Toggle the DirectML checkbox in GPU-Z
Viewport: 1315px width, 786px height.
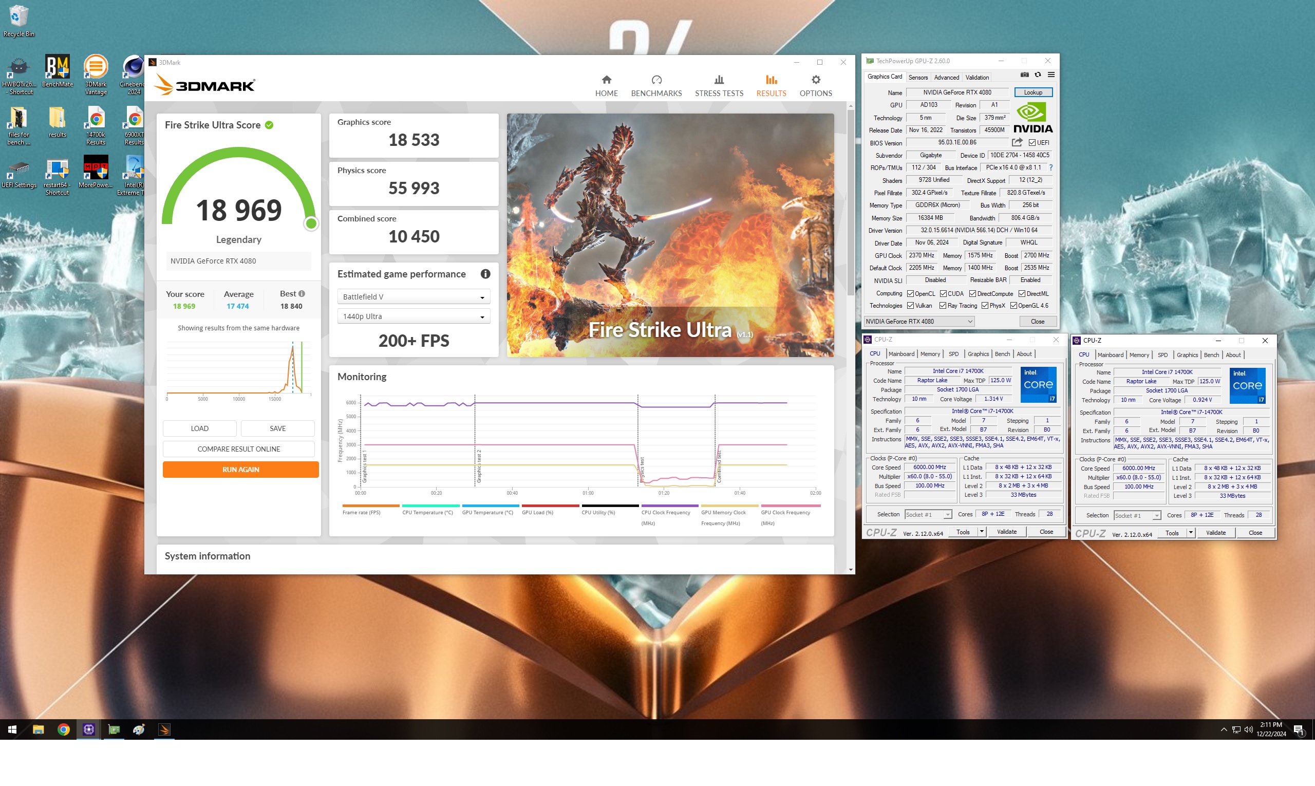1022,293
